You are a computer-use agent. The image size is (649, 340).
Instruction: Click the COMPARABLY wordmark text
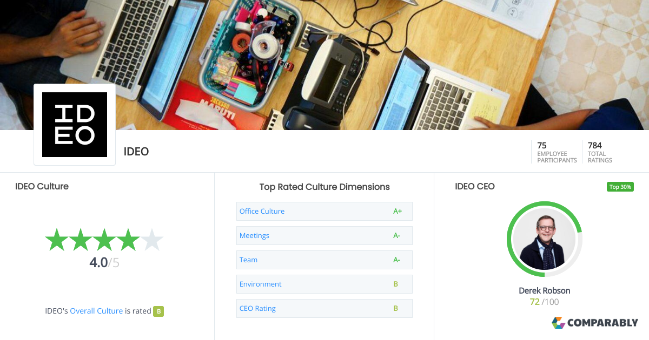603,323
